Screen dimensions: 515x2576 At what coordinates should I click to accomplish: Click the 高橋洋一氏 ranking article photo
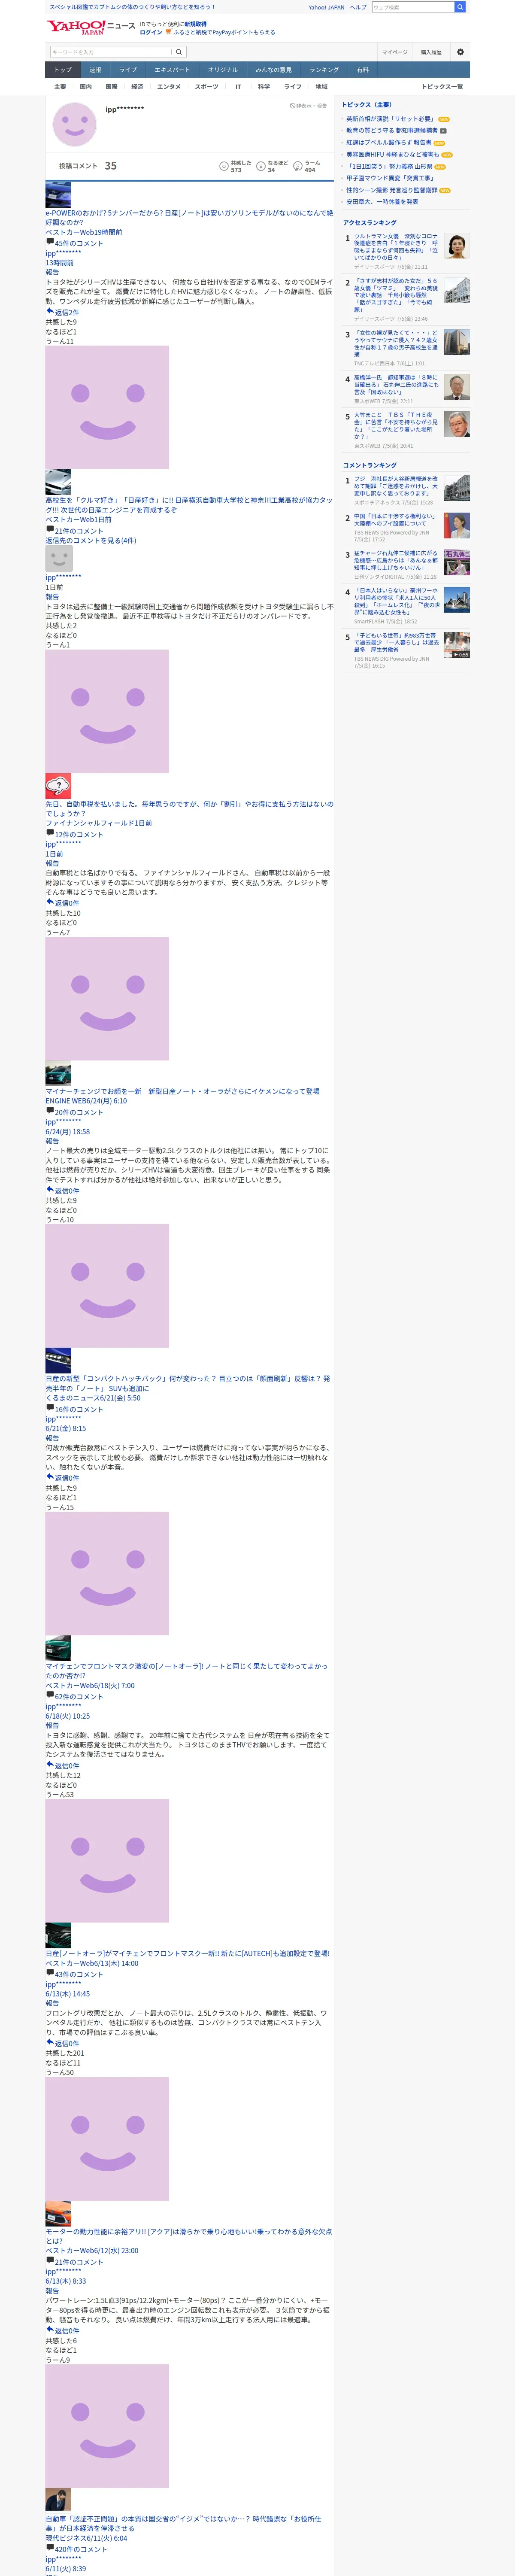coord(457,387)
